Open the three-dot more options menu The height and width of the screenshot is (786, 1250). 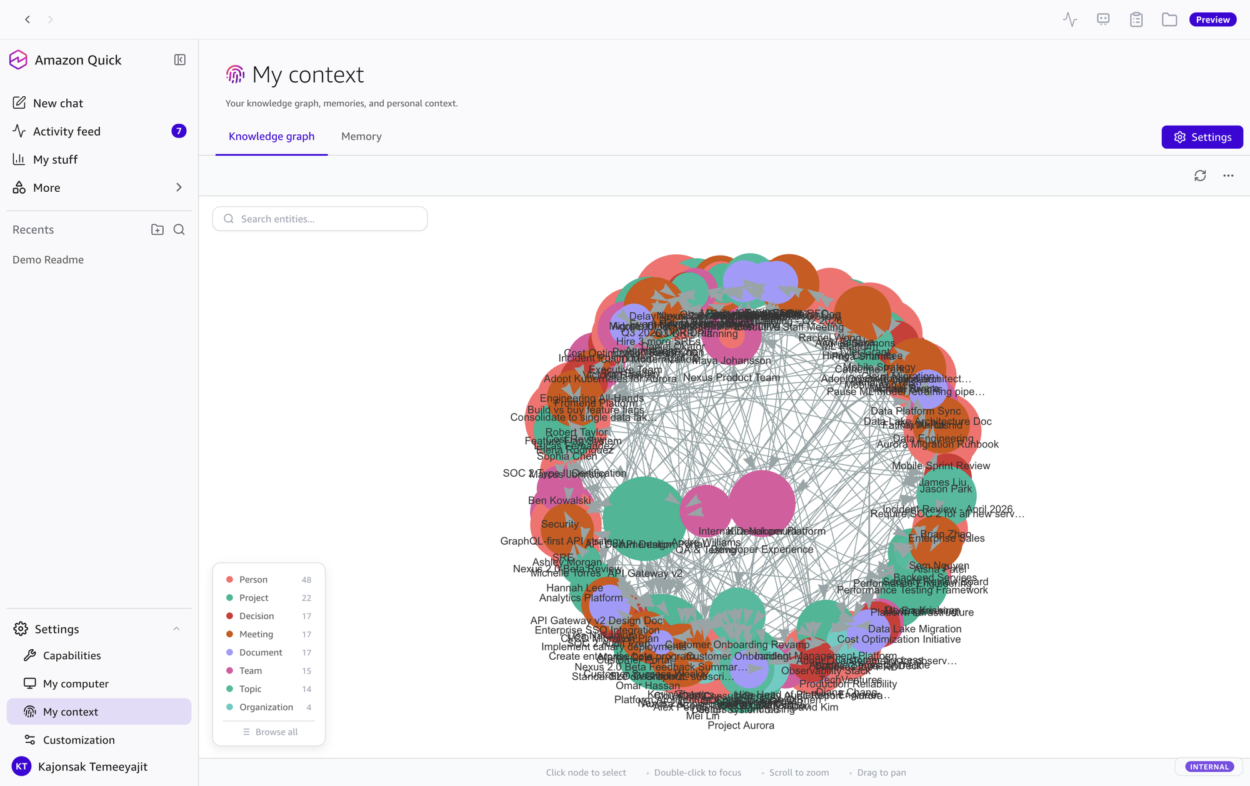[1229, 176]
